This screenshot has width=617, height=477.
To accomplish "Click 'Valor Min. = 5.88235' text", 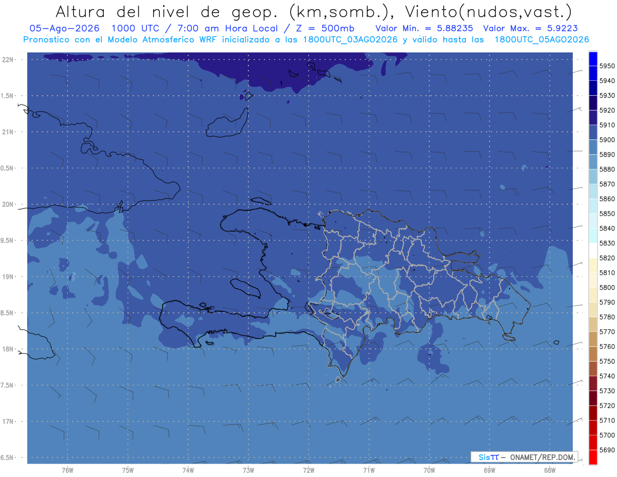I will point(424,28).
